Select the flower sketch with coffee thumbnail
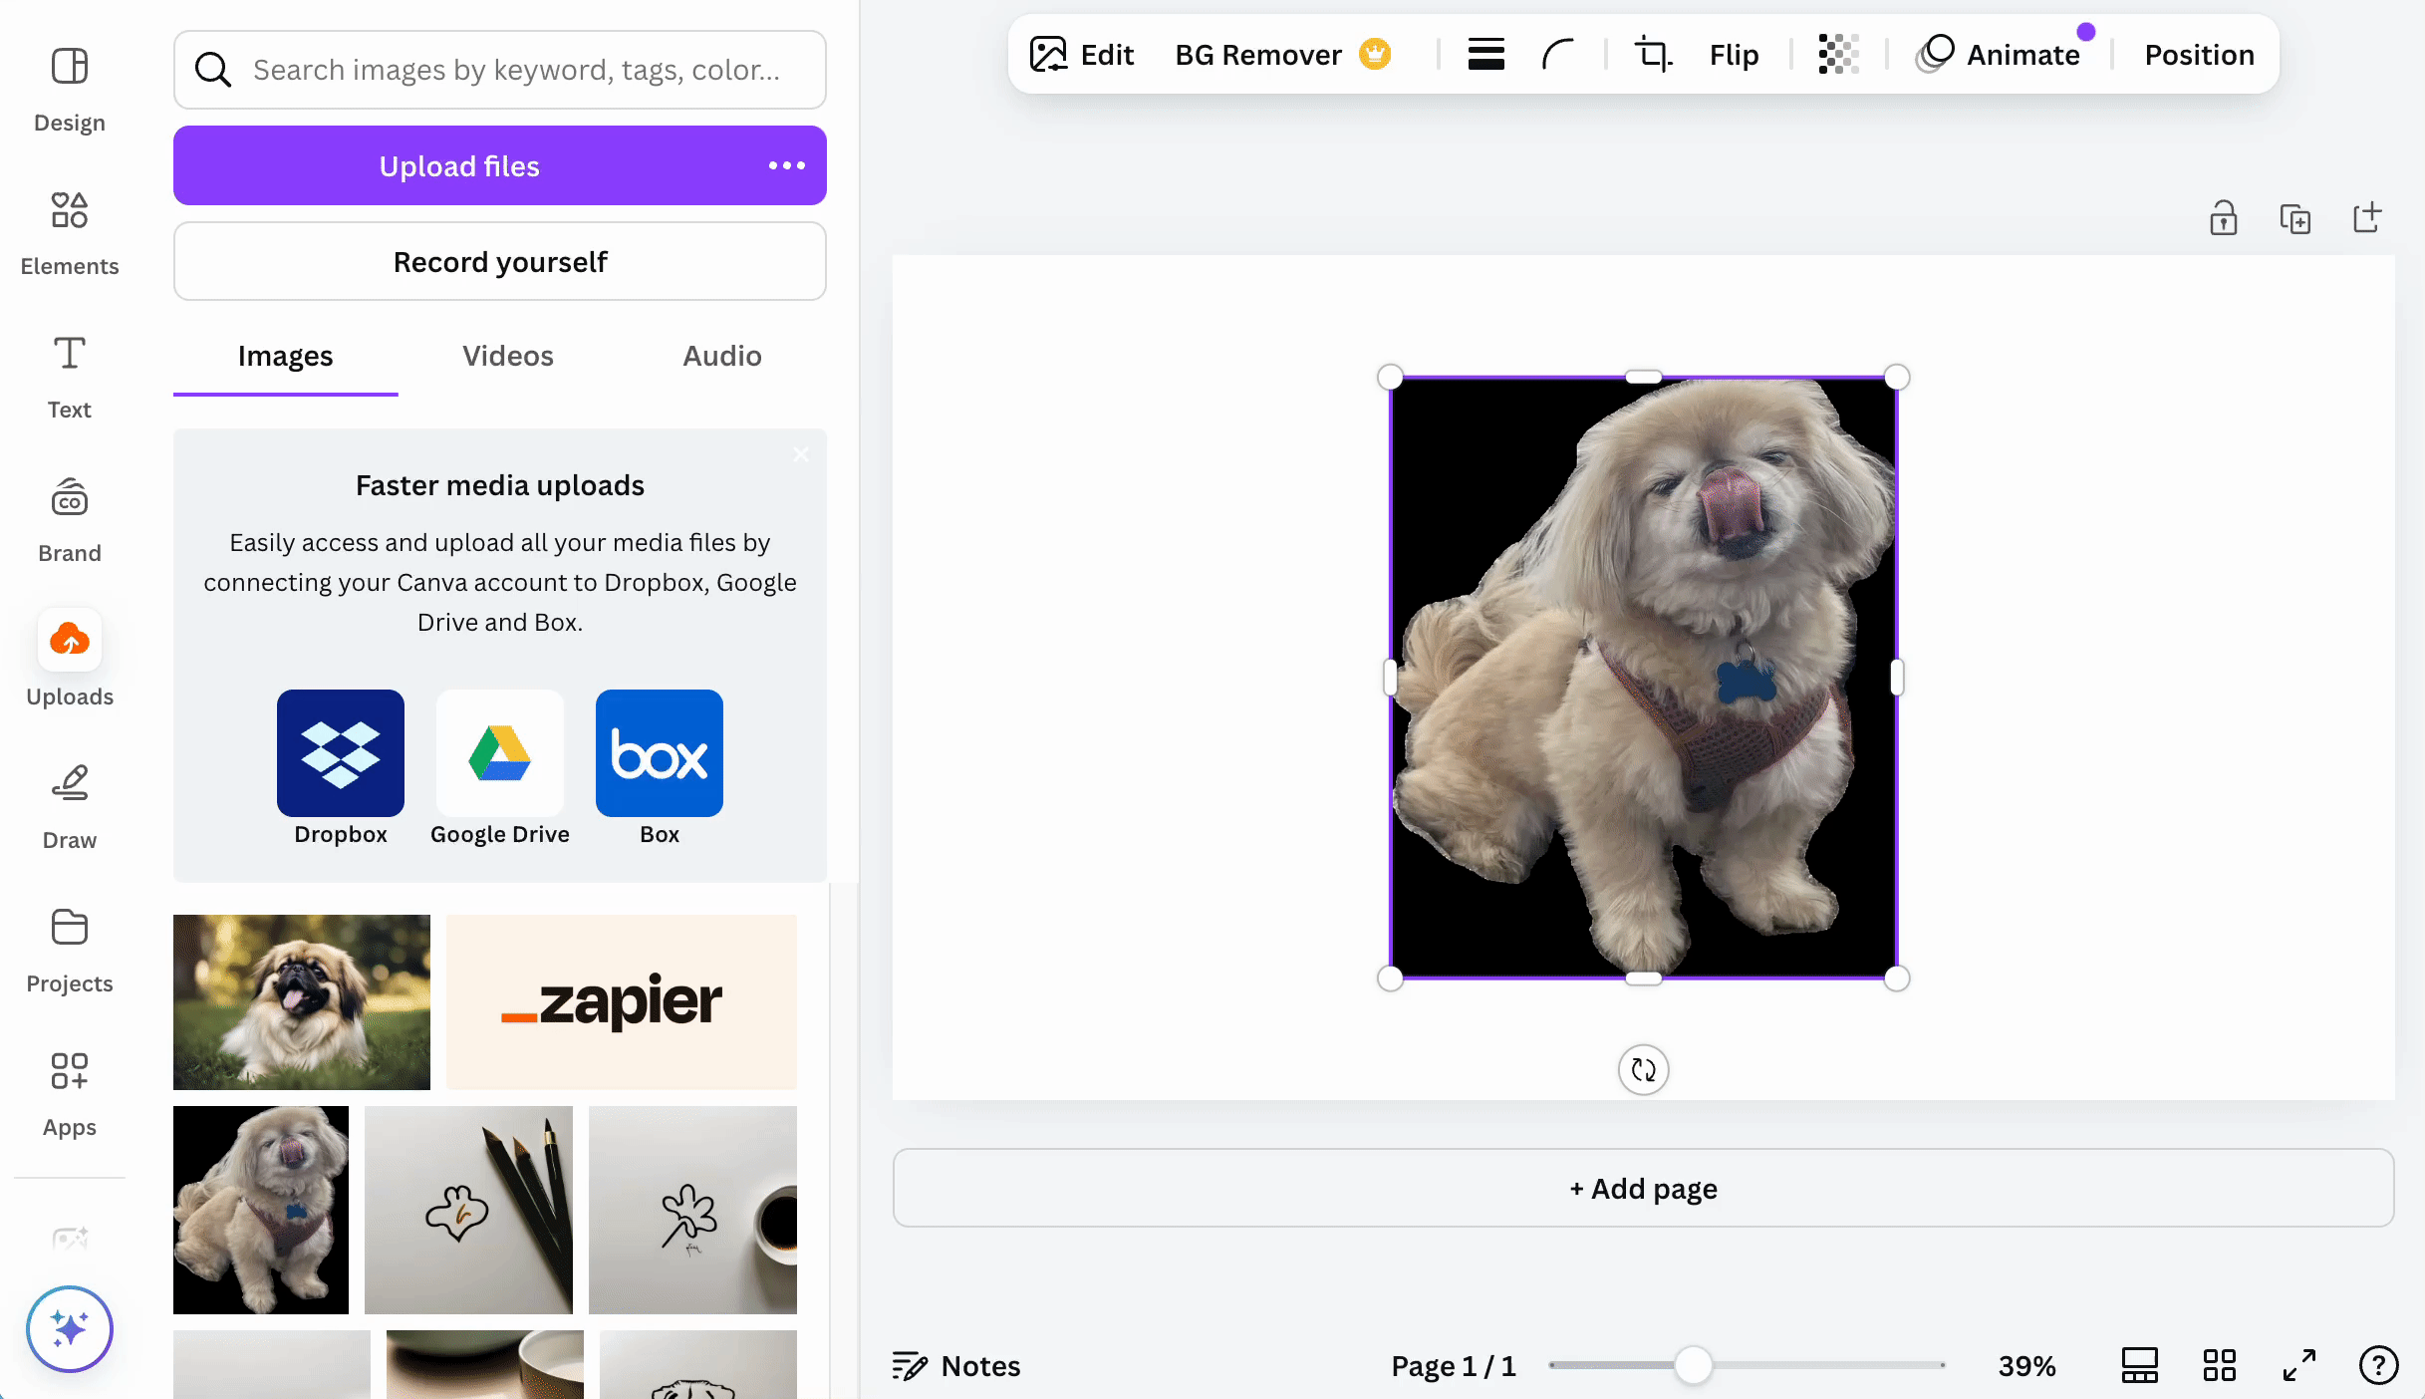The image size is (2425, 1399). point(692,1210)
